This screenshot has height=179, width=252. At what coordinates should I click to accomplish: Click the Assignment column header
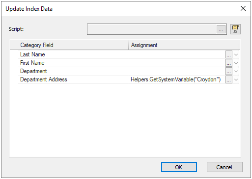(x=184, y=45)
